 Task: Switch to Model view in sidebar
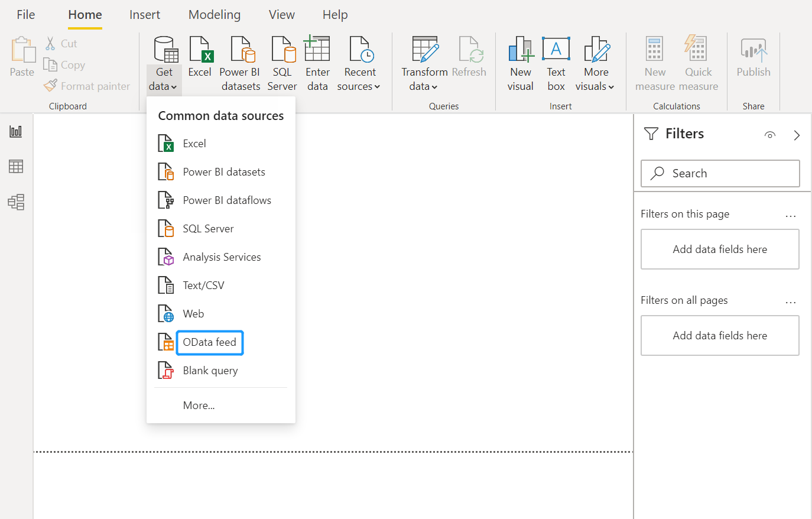click(16, 202)
